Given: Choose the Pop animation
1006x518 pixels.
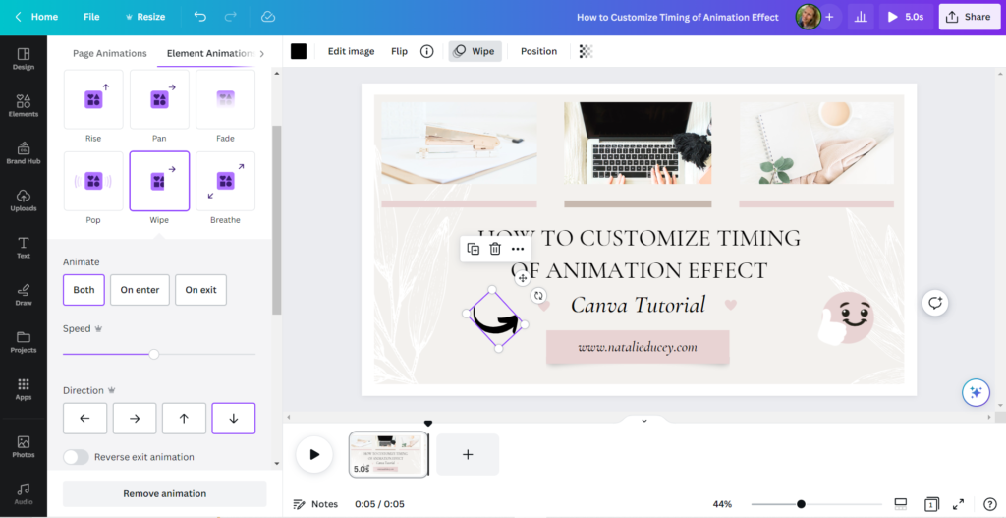Looking at the screenshot, I should [93, 182].
